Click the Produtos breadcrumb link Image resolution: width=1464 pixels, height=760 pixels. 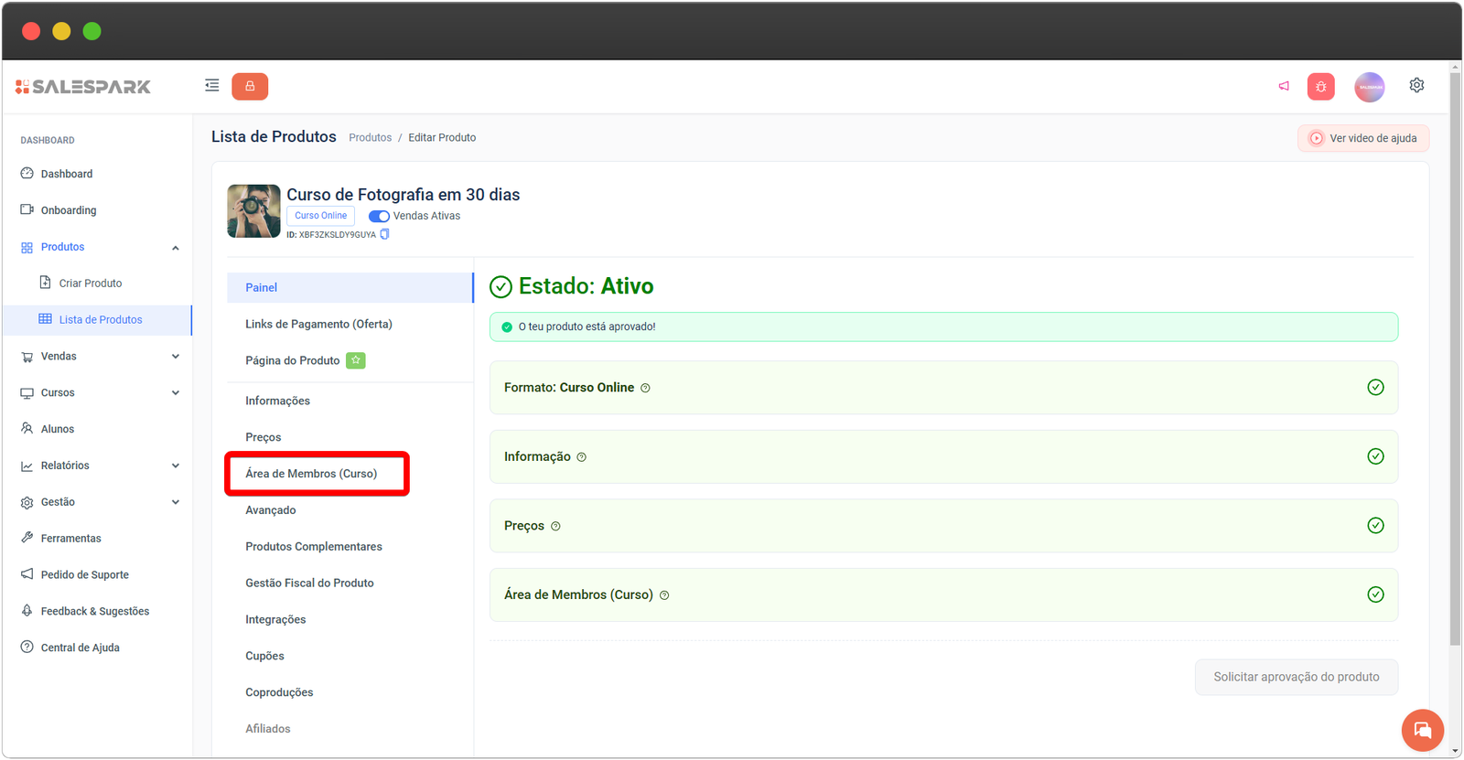370,138
